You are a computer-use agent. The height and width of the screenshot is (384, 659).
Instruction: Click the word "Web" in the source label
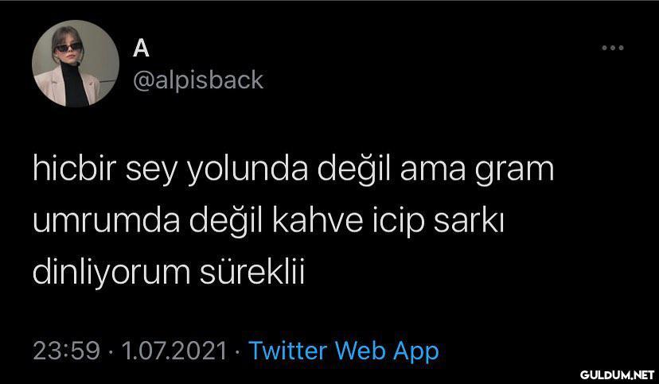point(360,351)
